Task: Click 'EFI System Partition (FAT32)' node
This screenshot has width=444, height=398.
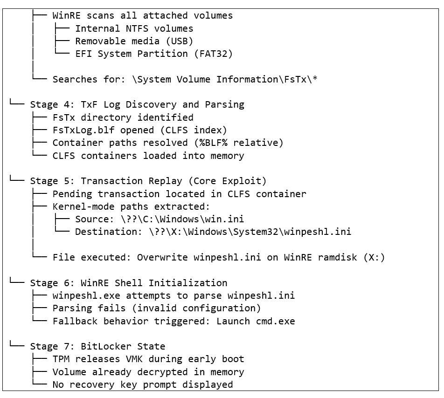Action: 154,54
